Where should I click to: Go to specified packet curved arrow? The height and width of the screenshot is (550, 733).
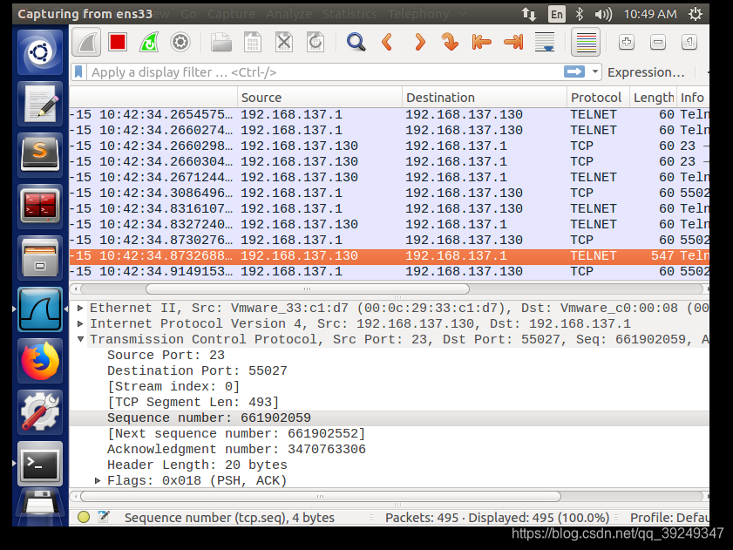pos(451,42)
